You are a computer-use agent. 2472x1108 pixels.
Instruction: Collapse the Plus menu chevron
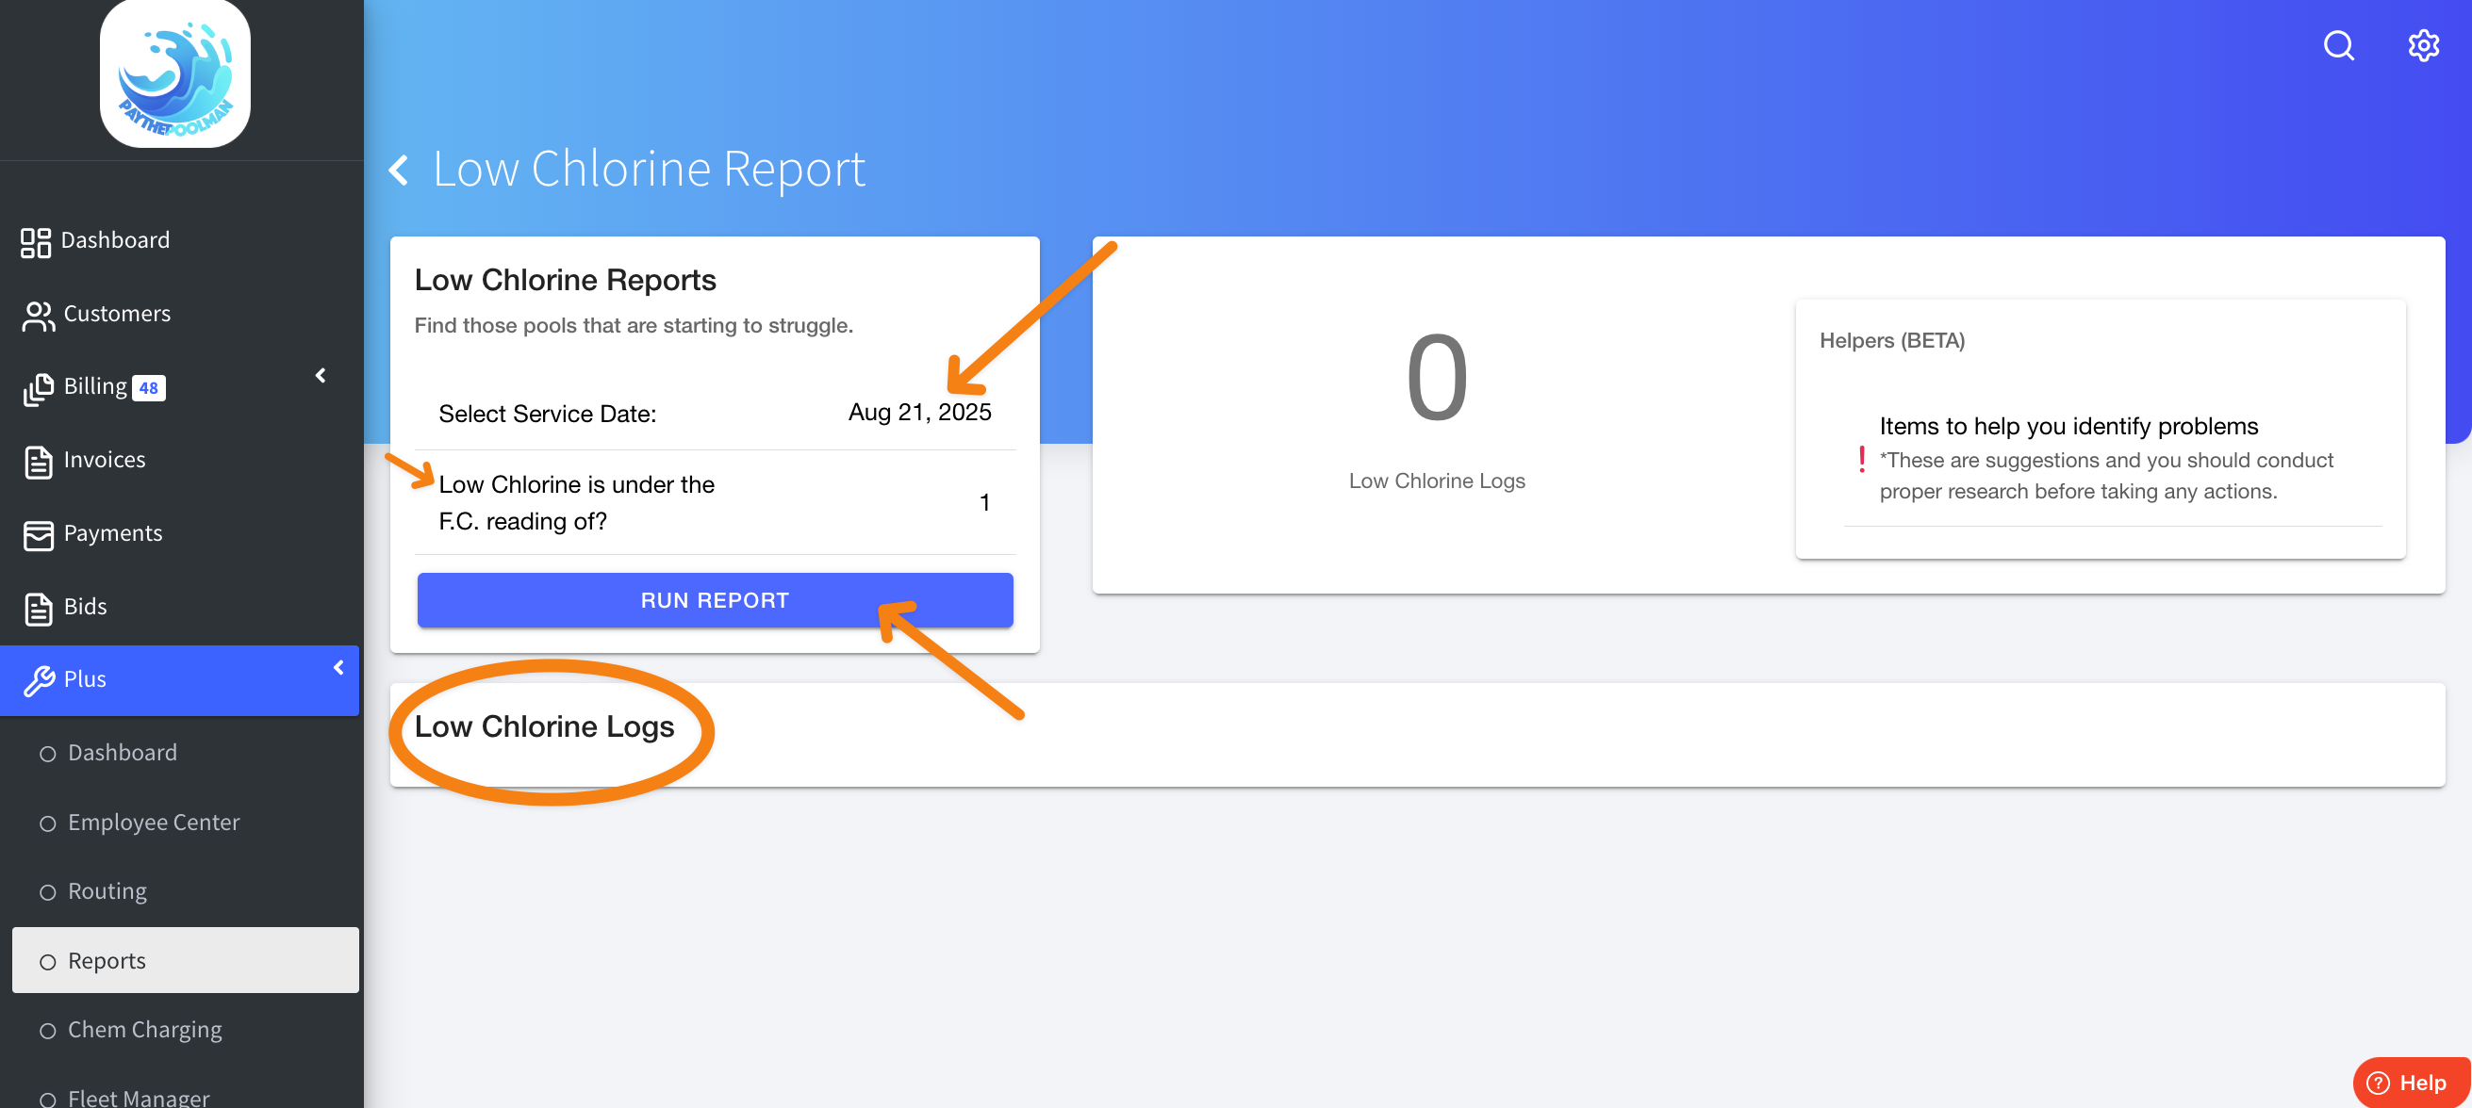338,668
